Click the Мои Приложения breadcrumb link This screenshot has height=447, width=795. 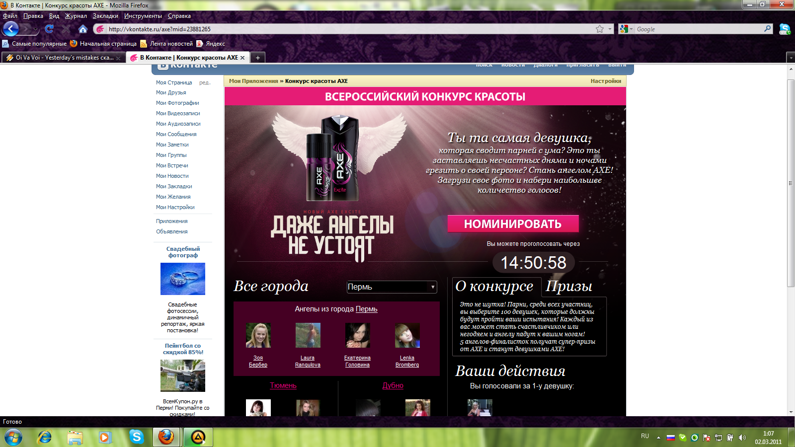pos(253,81)
